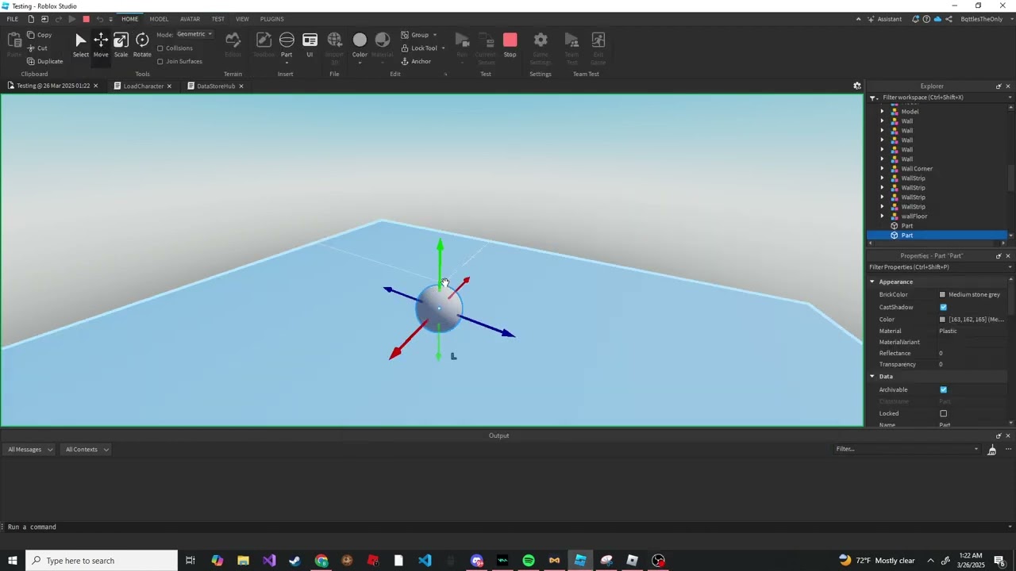Click the Anchor button
Image resolution: width=1016 pixels, height=571 pixels.
[416, 62]
